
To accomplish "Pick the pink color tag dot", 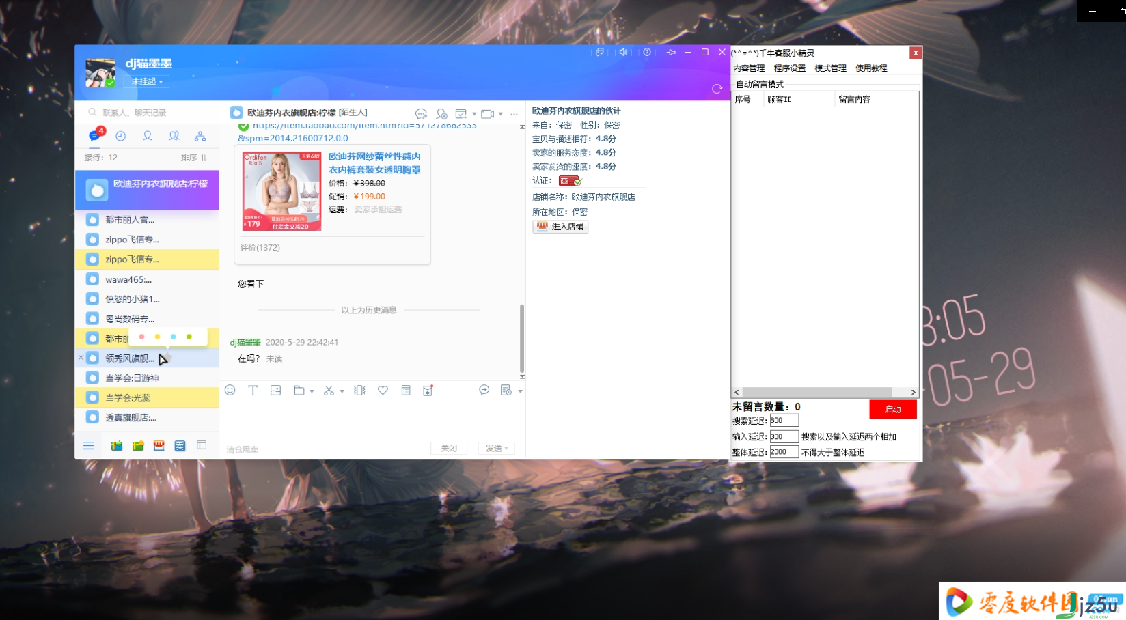I will [141, 337].
